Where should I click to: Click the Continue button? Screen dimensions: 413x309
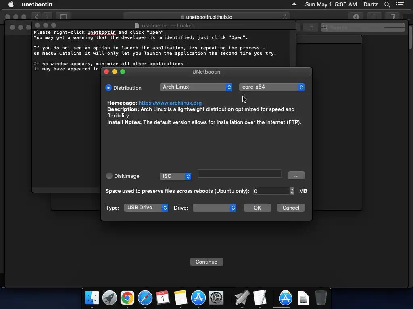click(206, 262)
